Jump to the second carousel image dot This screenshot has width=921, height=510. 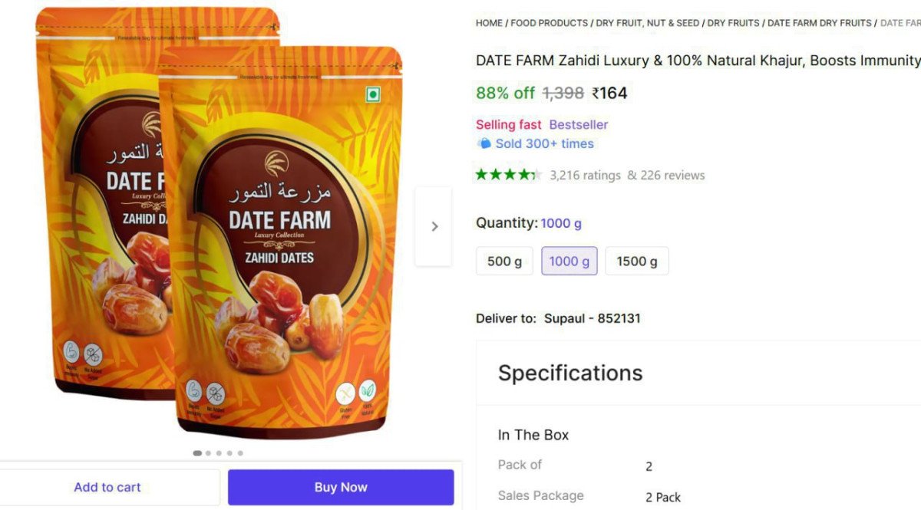208,453
